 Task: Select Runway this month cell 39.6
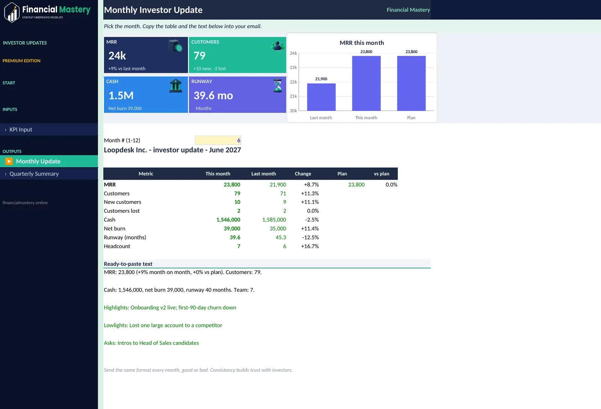[x=235, y=237]
